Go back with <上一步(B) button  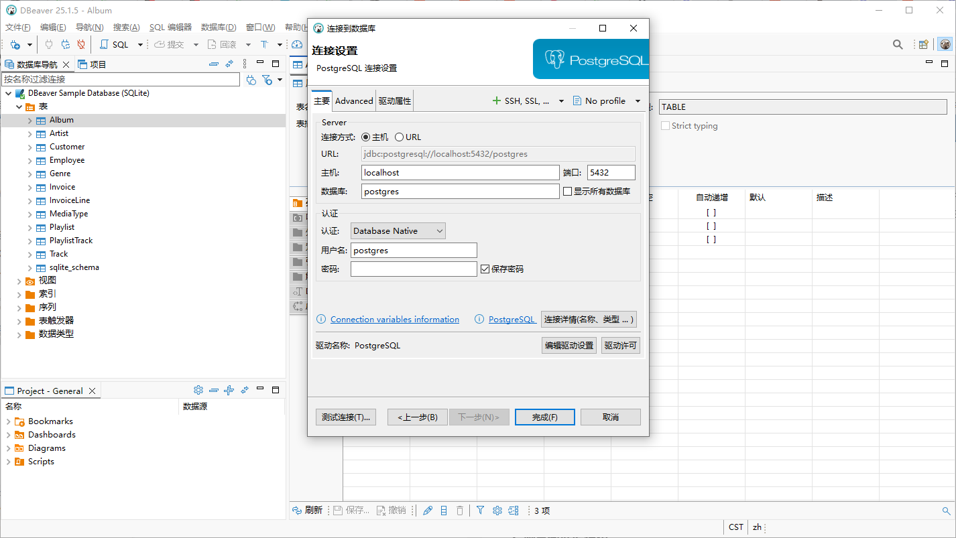418,417
